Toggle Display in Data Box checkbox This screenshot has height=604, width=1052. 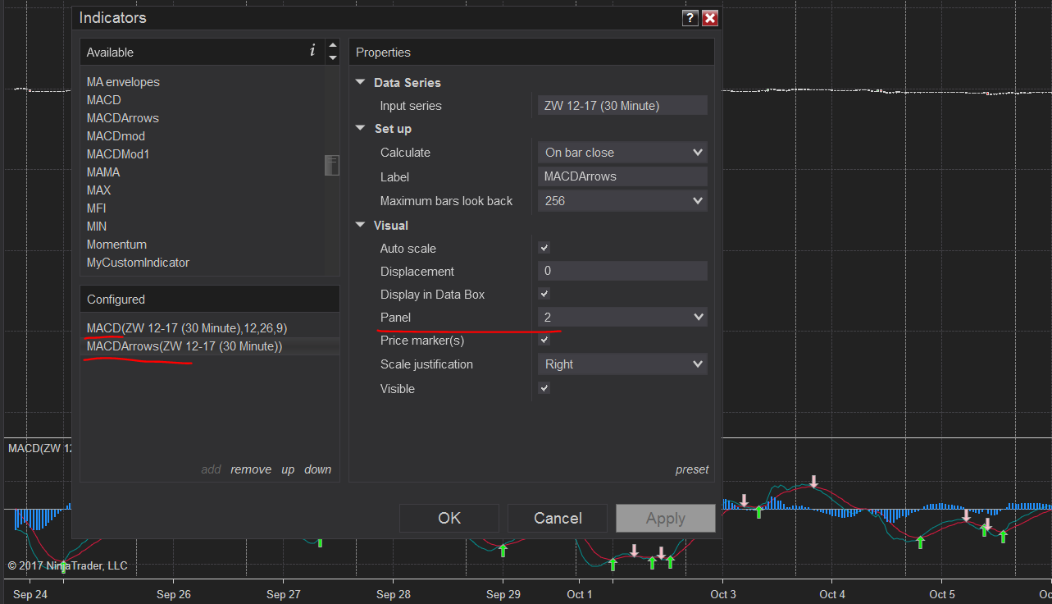pyautogui.click(x=544, y=294)
